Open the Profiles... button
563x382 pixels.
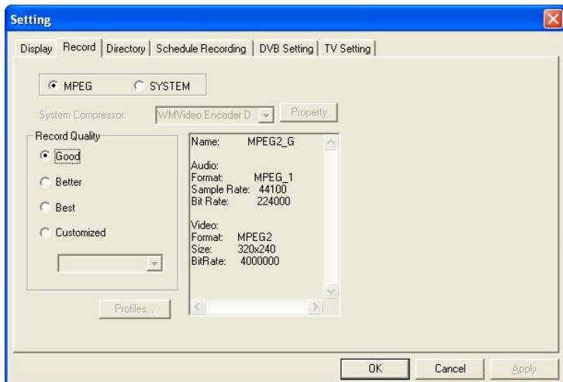pyautogui.click(x=135, y=309)
